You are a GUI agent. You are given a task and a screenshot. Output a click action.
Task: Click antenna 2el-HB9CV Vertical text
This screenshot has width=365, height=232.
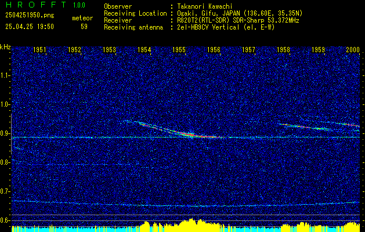pos(226,27)
